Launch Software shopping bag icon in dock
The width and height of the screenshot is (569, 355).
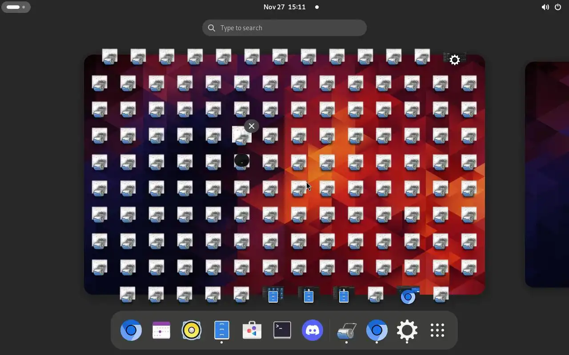click(x=252, y=330)
